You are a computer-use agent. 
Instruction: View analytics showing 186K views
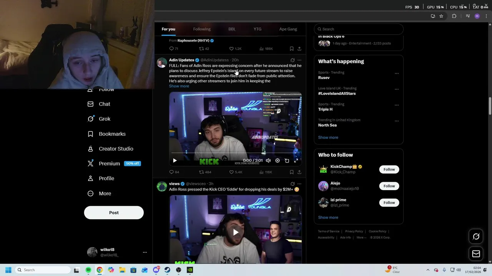tap(266, 49)
